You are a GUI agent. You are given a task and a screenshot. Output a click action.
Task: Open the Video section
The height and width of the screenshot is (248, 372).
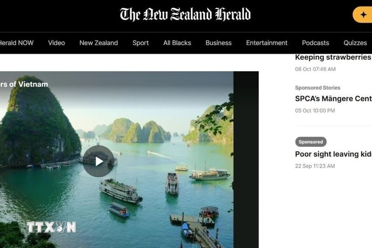point(57,43)
